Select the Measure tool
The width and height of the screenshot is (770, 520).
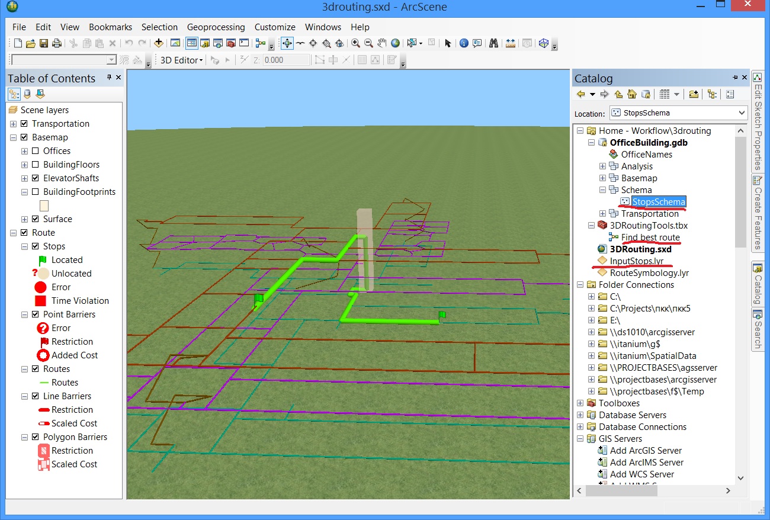pos(511,43)
